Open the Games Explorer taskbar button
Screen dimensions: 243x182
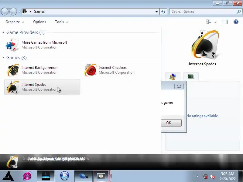click(x=101, y=176)
